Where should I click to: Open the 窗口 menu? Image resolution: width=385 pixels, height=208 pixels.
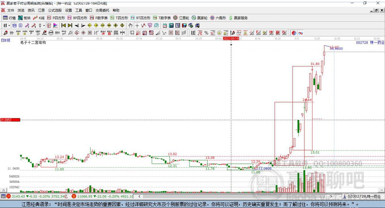pos(89,10)
